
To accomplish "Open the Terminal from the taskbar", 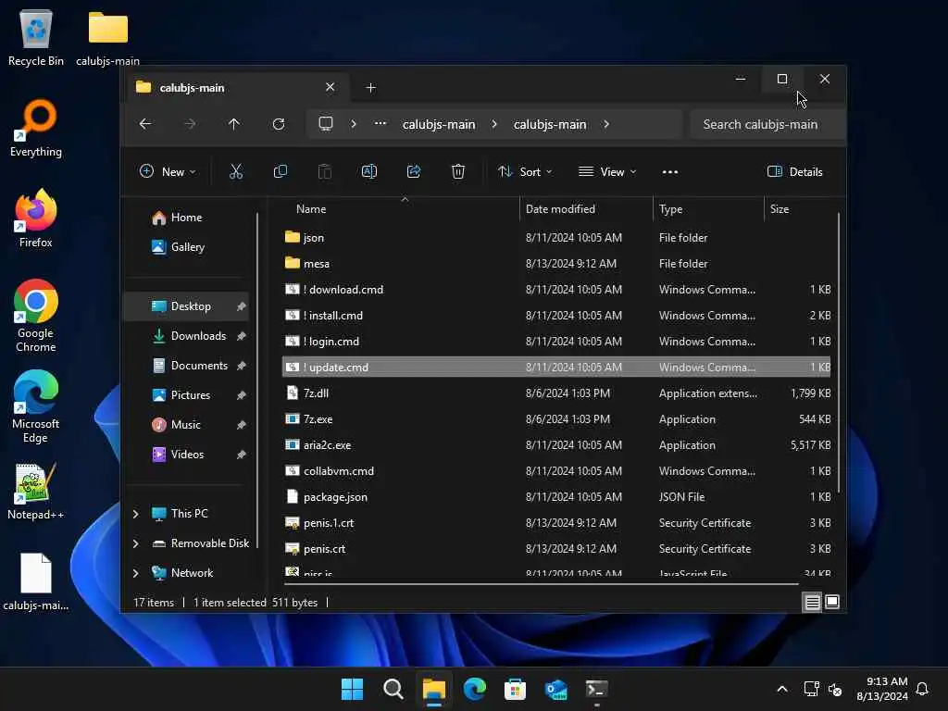I will tap(597, 689).
